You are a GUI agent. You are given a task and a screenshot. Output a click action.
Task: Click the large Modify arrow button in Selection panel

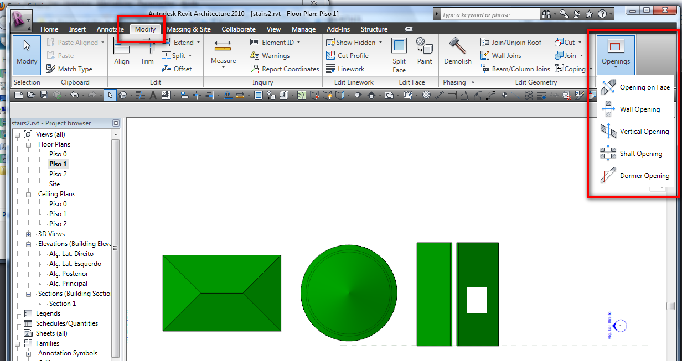27,55
